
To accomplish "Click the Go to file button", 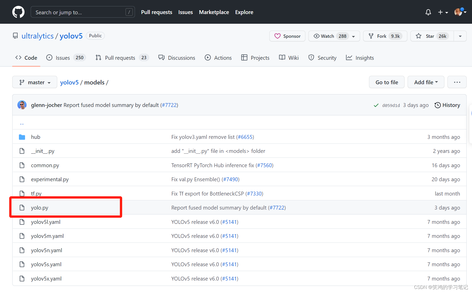I will 387,82.
